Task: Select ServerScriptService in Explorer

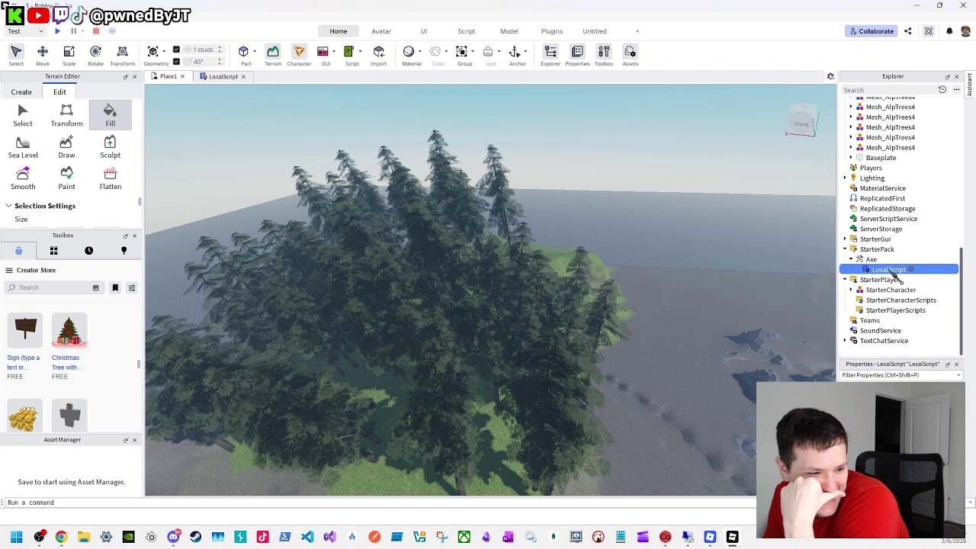Action: point(888,219)
